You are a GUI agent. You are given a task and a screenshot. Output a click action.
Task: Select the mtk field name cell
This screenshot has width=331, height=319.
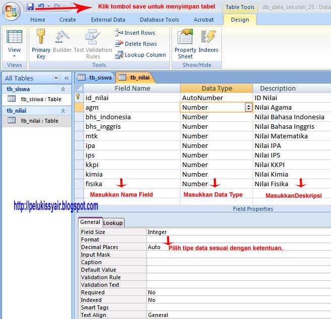click(x=132, y=136)
